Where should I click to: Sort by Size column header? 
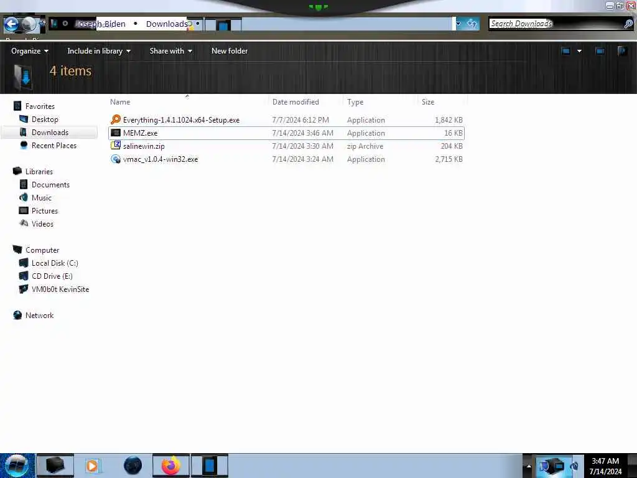tap(428, 102)
